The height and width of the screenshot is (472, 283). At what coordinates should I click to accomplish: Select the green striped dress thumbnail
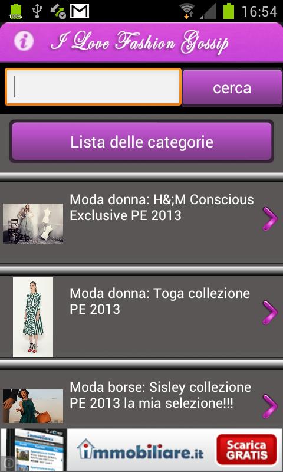coord(33,317)
